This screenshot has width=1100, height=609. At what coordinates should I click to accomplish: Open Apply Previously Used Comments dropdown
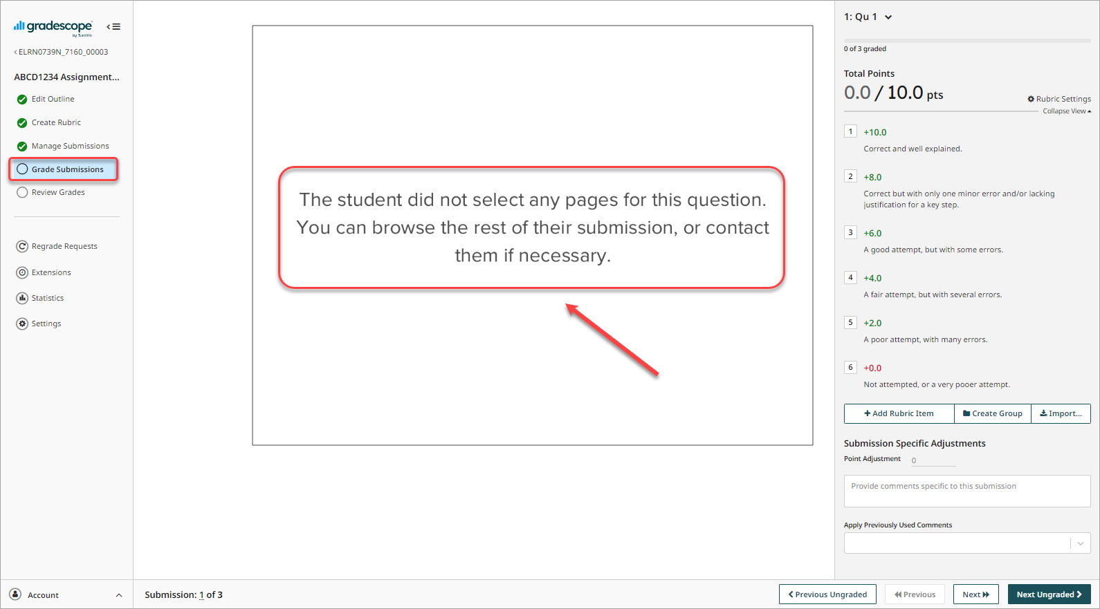tap(967, 543)
